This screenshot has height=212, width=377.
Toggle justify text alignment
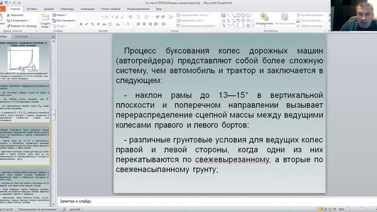[156, 24]
